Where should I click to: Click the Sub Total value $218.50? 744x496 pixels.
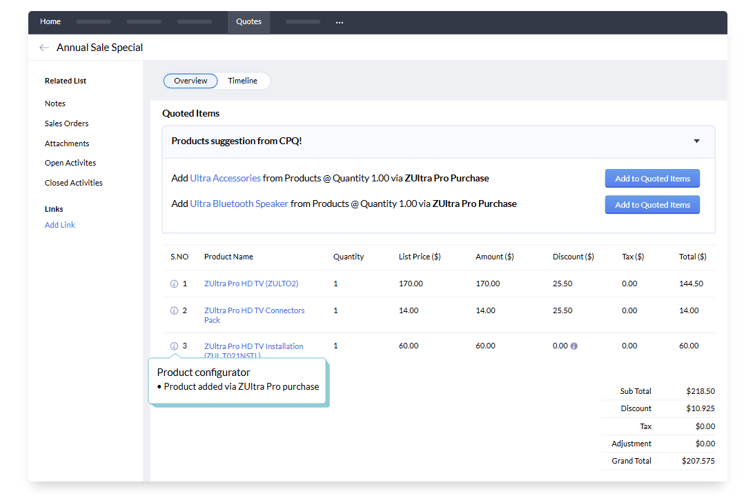click(x=701, y=391)
